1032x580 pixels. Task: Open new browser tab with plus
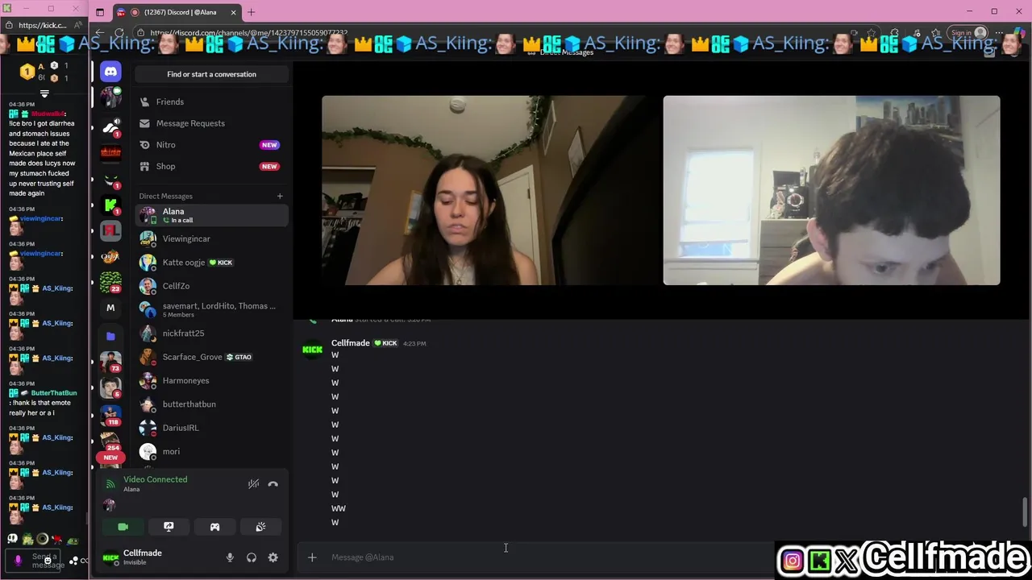[251, 12]
